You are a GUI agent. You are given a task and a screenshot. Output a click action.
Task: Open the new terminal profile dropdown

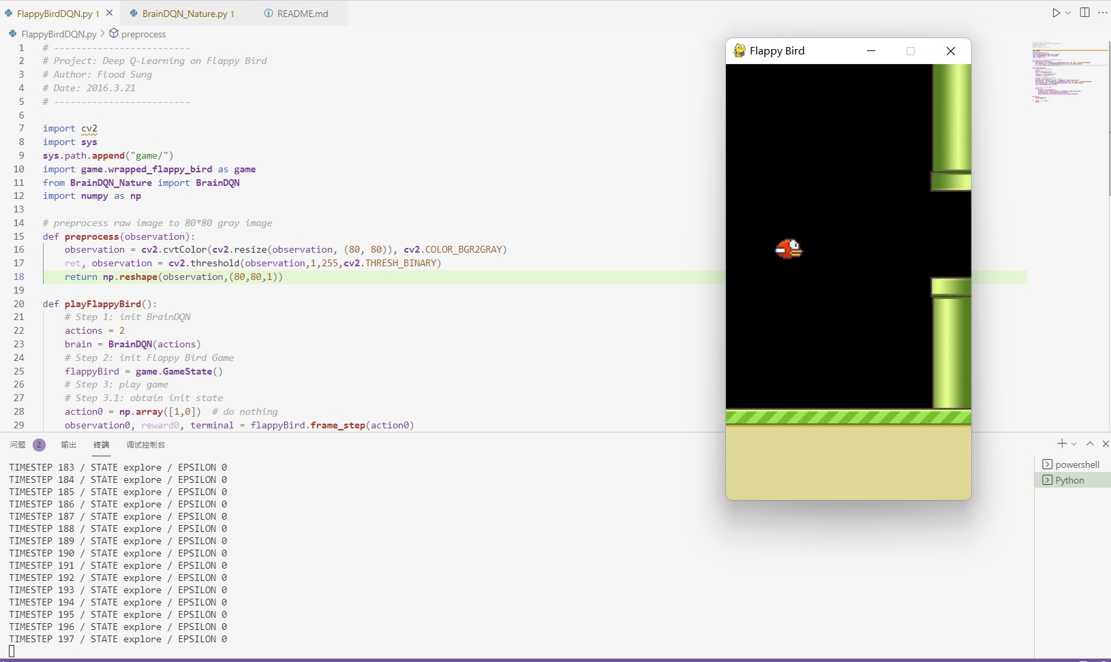[1074, 444]
